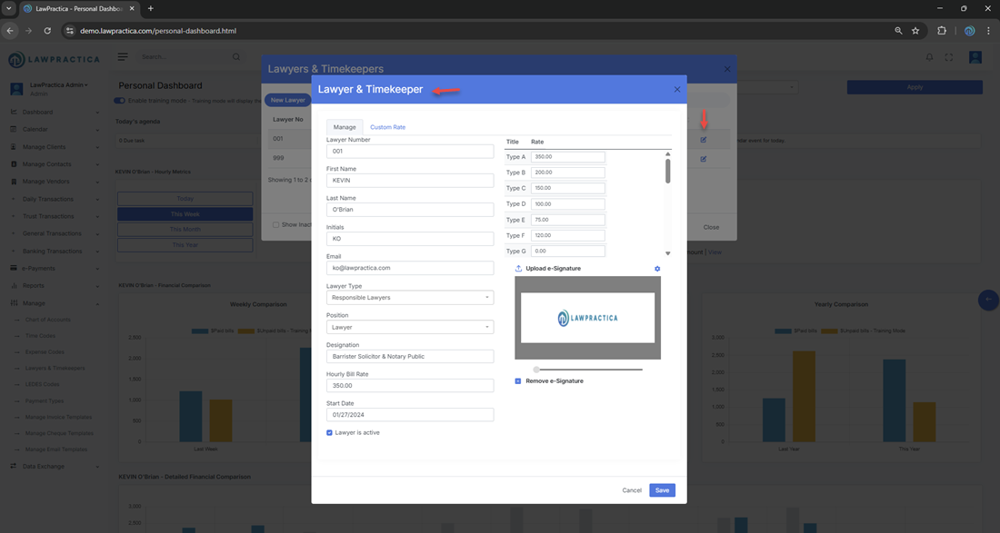
Task: Switch to the Custom Rate tab
Action: click(387, 127)
